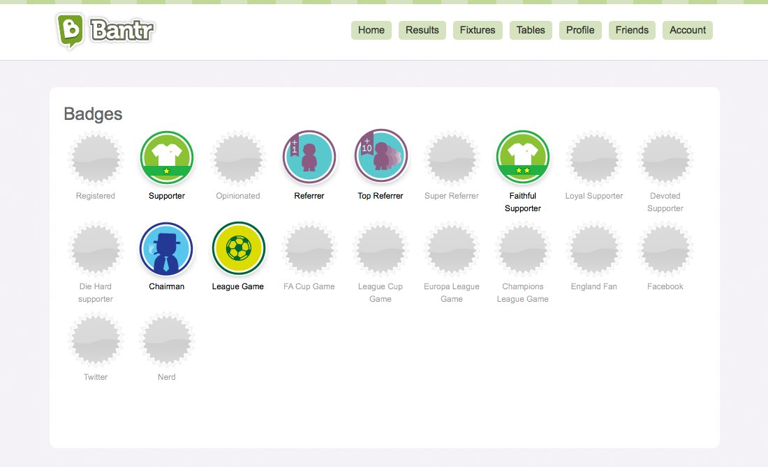
Task: Click the locked Nerd badge
Action: (x=167, y=339)
